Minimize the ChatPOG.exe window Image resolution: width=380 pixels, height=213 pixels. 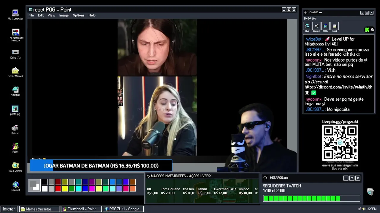pos(362,12)
